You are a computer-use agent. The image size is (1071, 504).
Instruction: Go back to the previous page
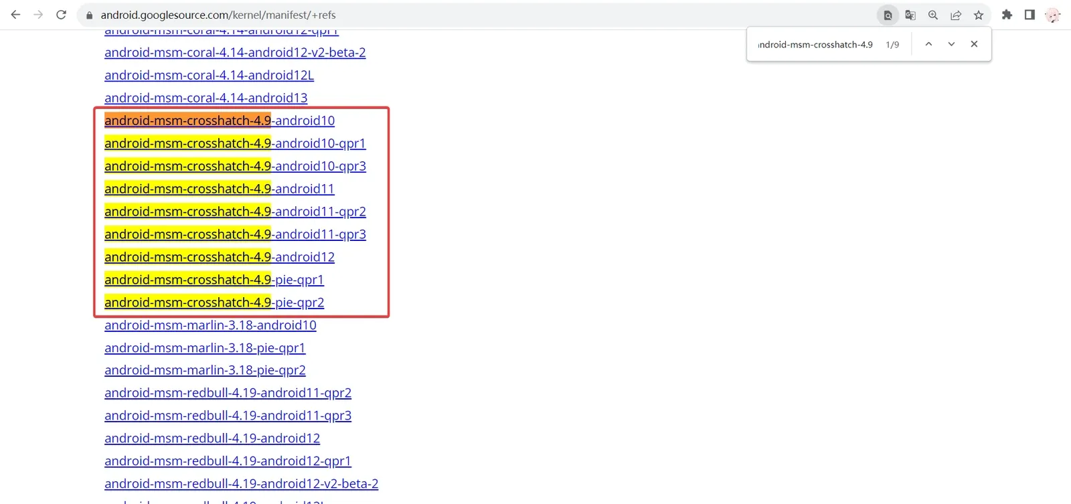[15, 15]
